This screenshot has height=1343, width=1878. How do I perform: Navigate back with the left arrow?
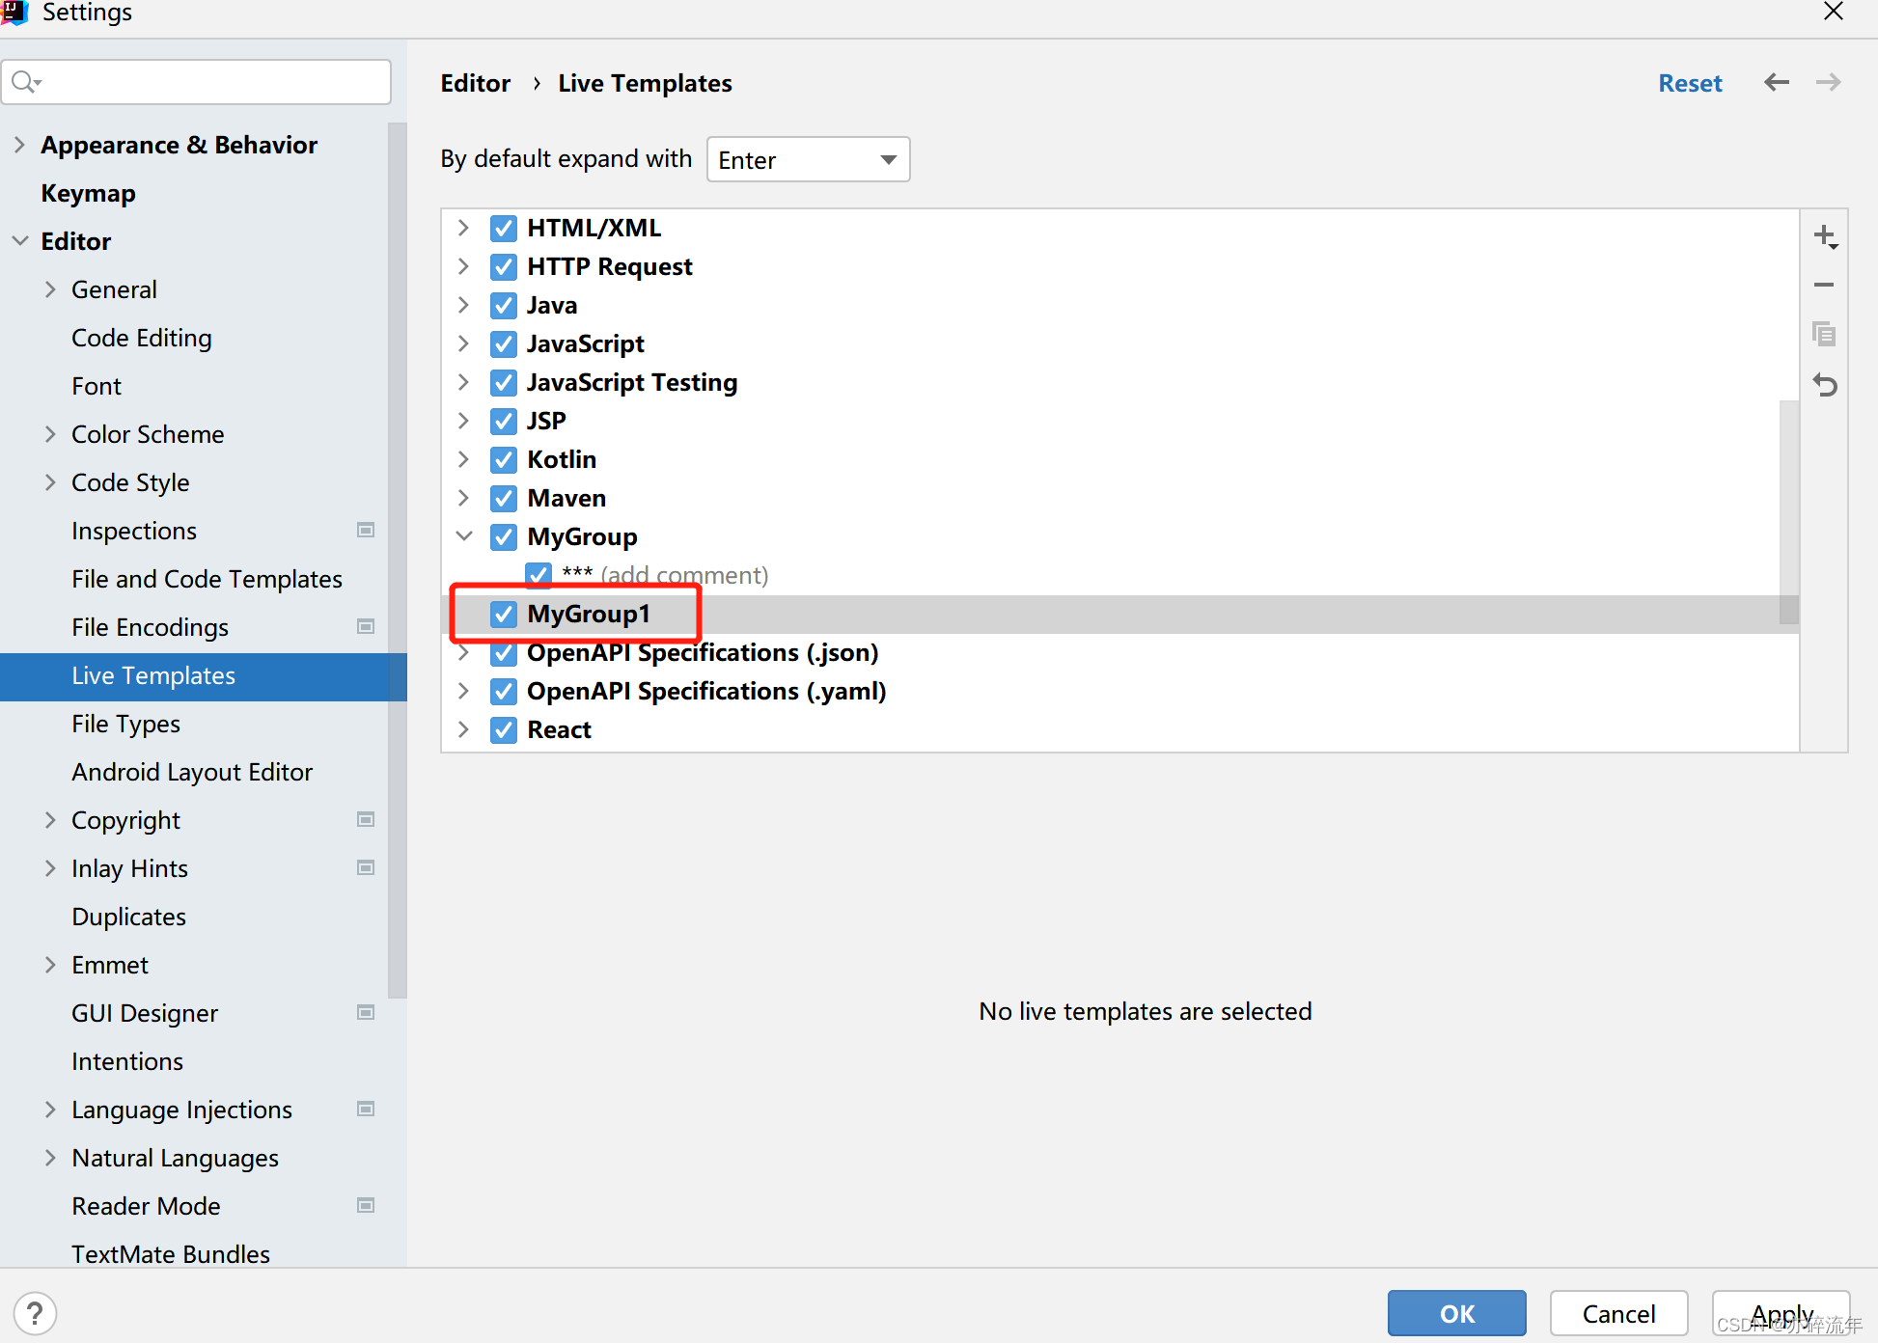coord(1776,83)
